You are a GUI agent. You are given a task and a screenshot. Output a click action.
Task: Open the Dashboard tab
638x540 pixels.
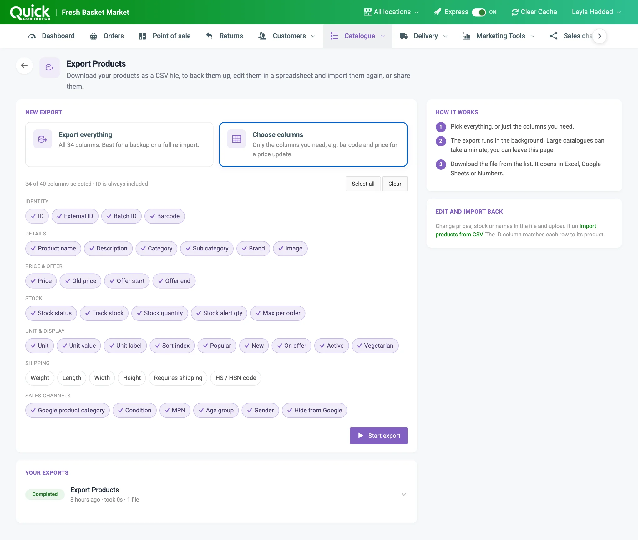tap(51, 36)
